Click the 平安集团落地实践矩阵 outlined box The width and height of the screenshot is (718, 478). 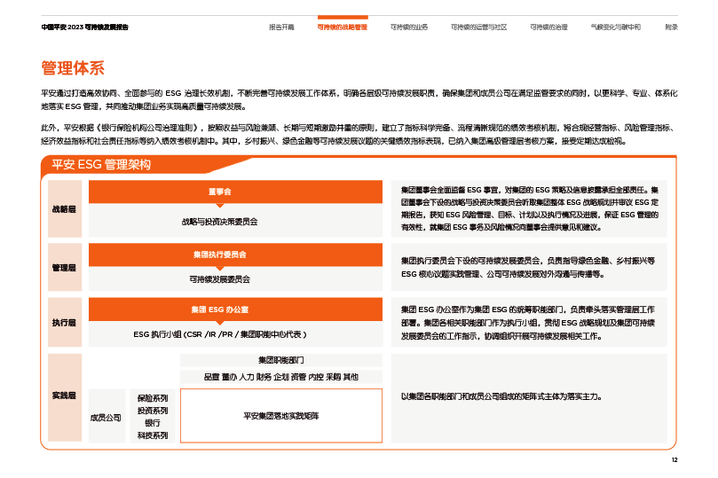click(281, 415)
